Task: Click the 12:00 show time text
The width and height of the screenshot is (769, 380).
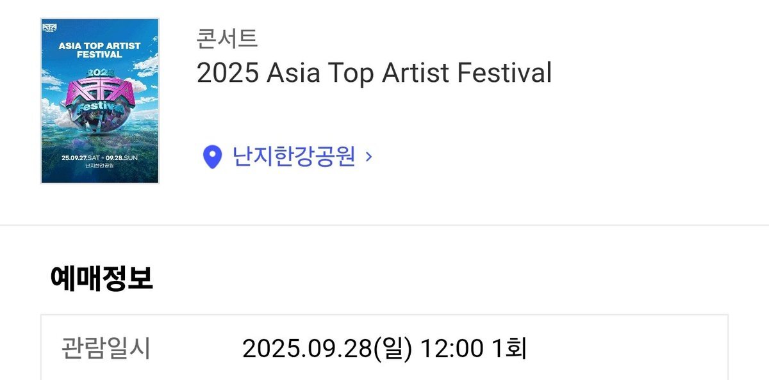Action: click(451, 349)
